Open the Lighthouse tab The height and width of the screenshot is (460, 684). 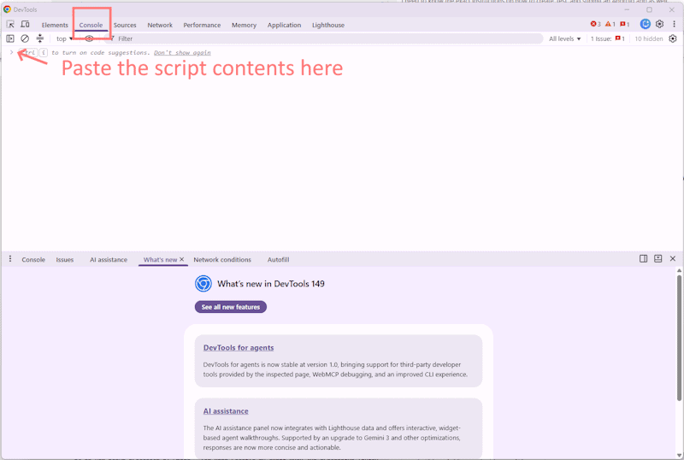tap(328, 25)
